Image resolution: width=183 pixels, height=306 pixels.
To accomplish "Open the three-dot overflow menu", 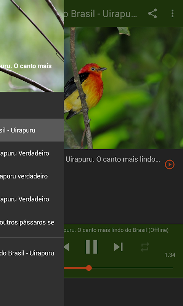I will 172,13.
